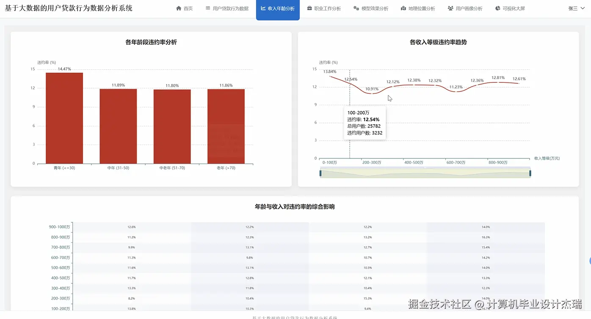The image size is (591, 319).
Task: Open the 可视化大屏 menu item
Action: click(x=510, y=8)
